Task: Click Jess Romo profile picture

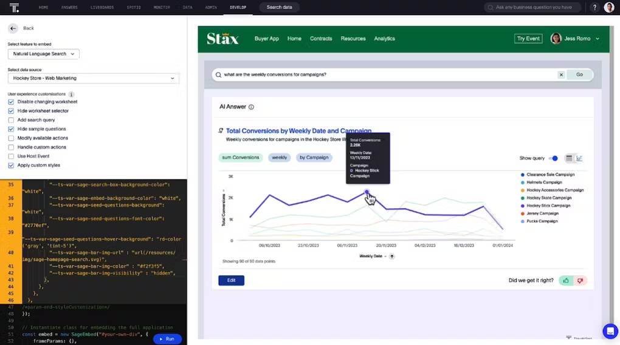Action: 556,39
